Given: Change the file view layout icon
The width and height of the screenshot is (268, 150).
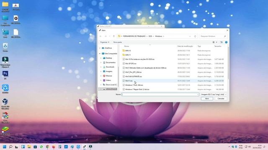Looking at the screenshot, I should (214, 42).
